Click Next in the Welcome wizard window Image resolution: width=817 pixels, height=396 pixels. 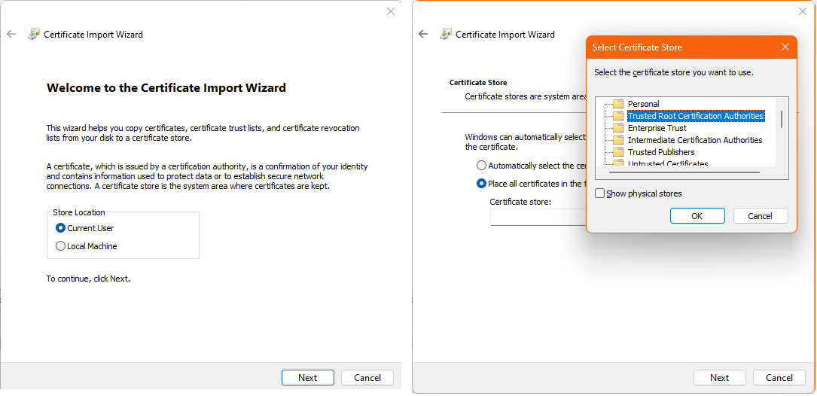pyautogui.click(x=307, y=378)
